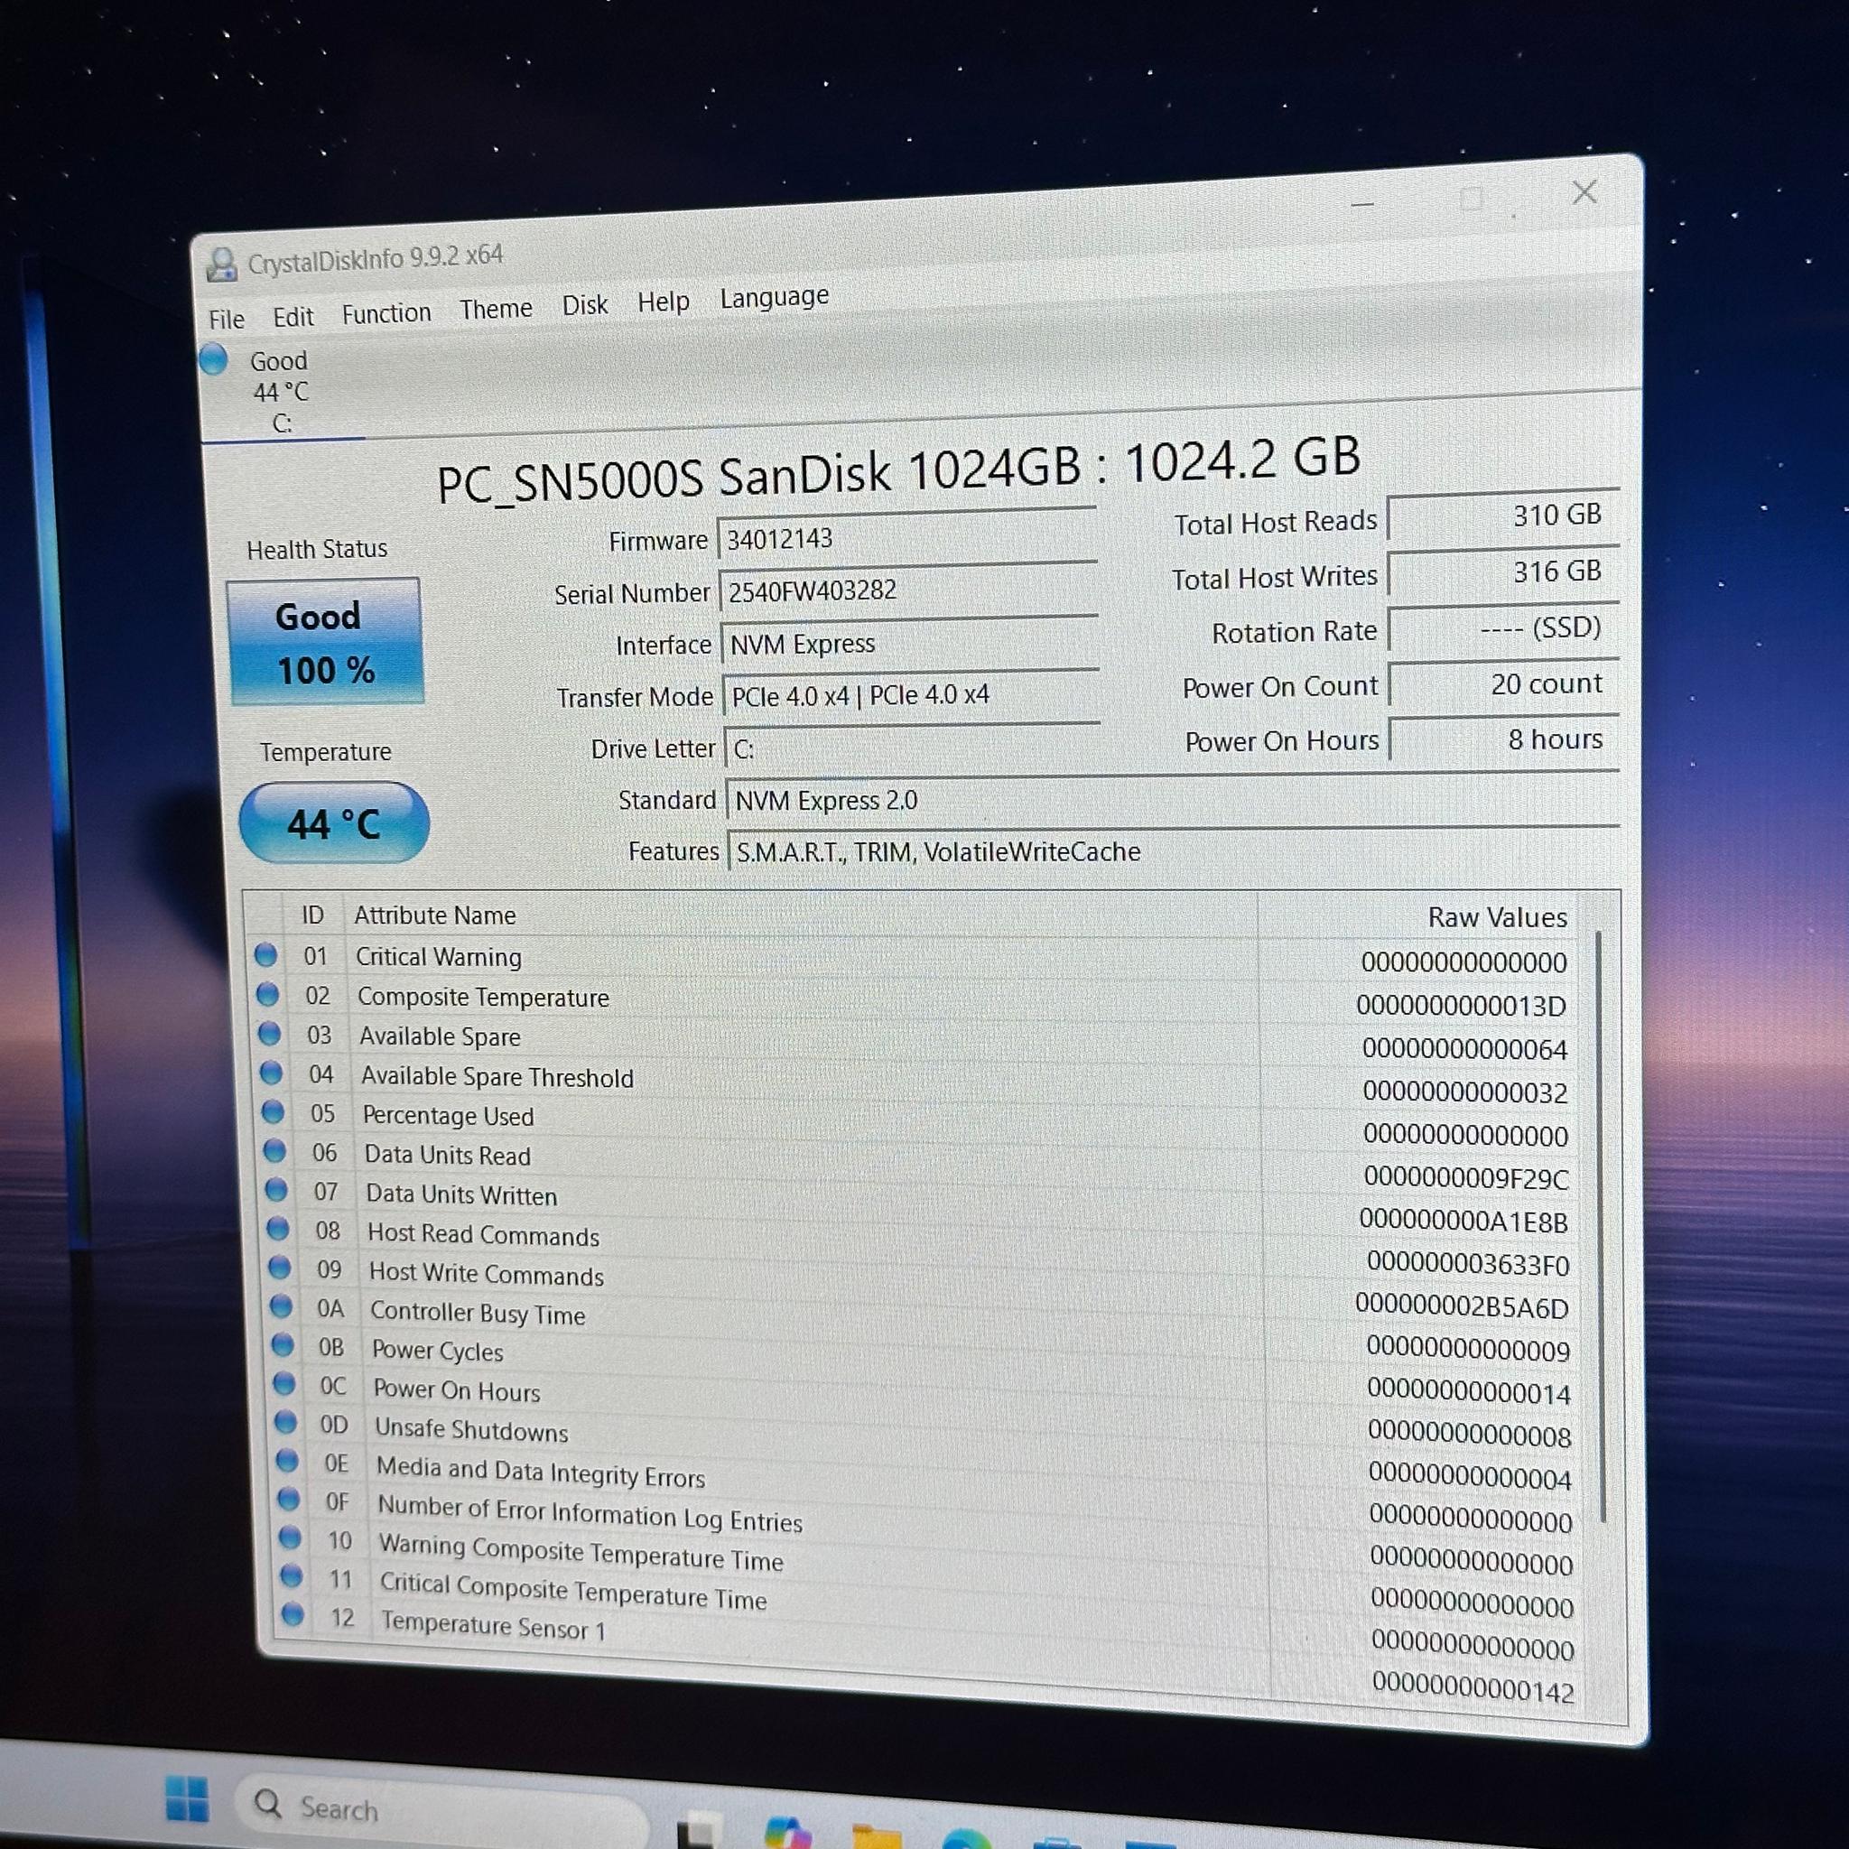Select raw value 0000000000013D

pyautogui.click(x=1462, y=1006)
